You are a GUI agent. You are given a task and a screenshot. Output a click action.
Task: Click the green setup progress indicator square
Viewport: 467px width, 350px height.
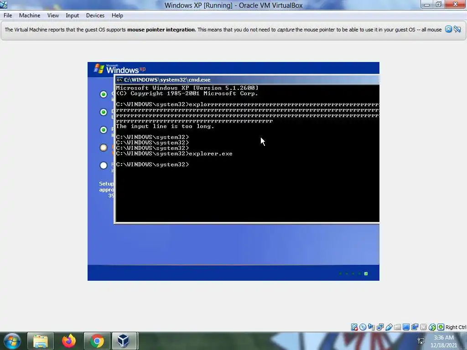(x=366, y=273)
